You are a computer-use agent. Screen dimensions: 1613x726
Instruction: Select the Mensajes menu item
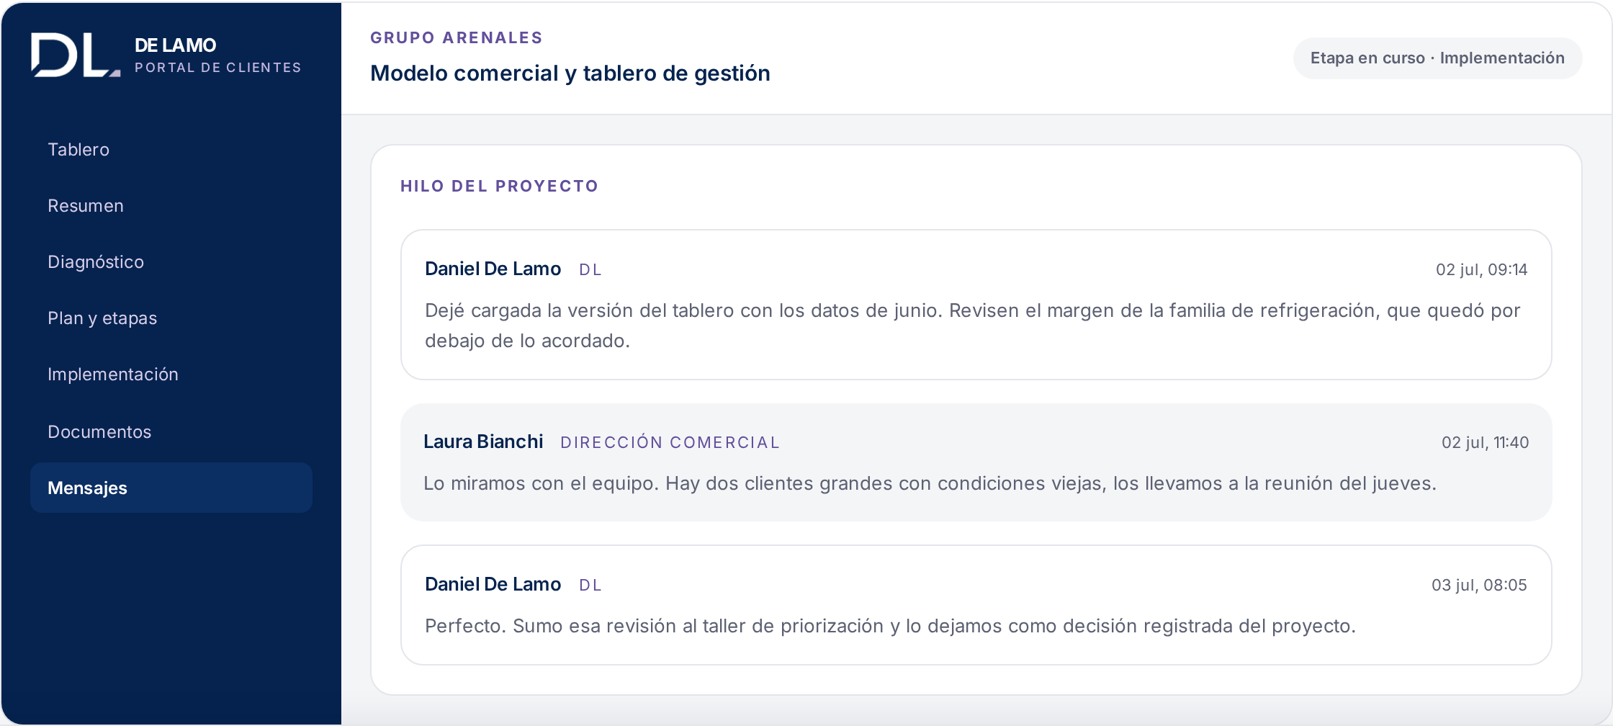point(171,488)
